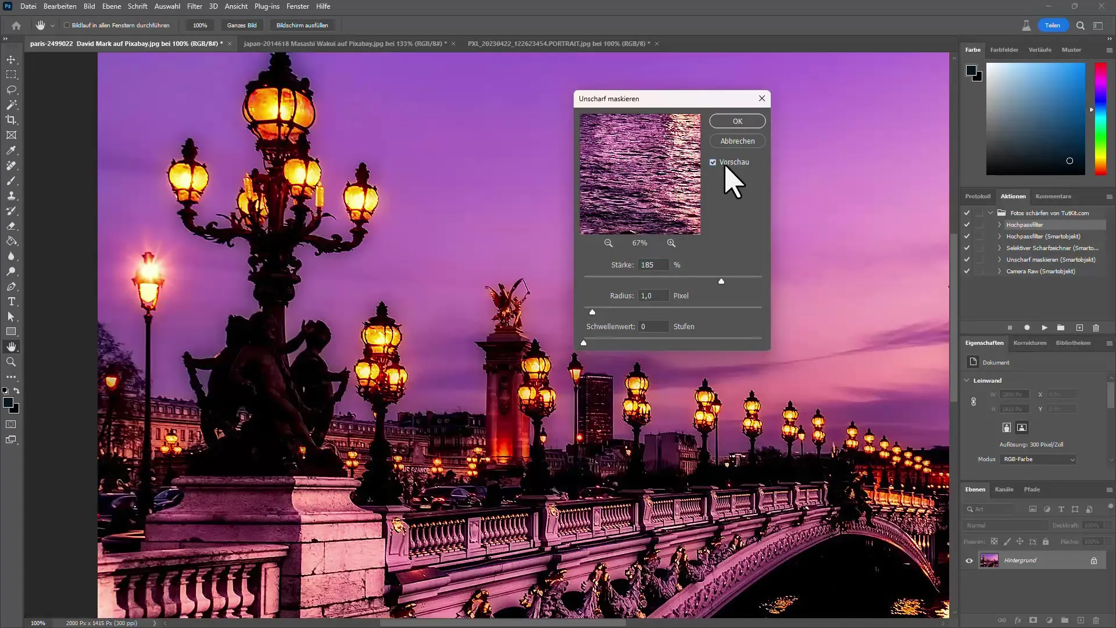Click the Ganzes Bild button
Screen dimensions: 1116x628
(242, 26)
